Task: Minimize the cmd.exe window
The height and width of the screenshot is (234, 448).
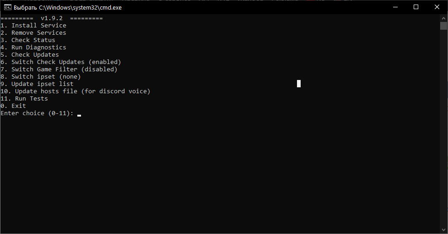Action: [395, 7]
